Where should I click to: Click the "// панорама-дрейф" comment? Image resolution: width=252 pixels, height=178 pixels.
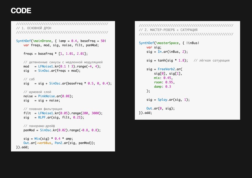[39, 126]
